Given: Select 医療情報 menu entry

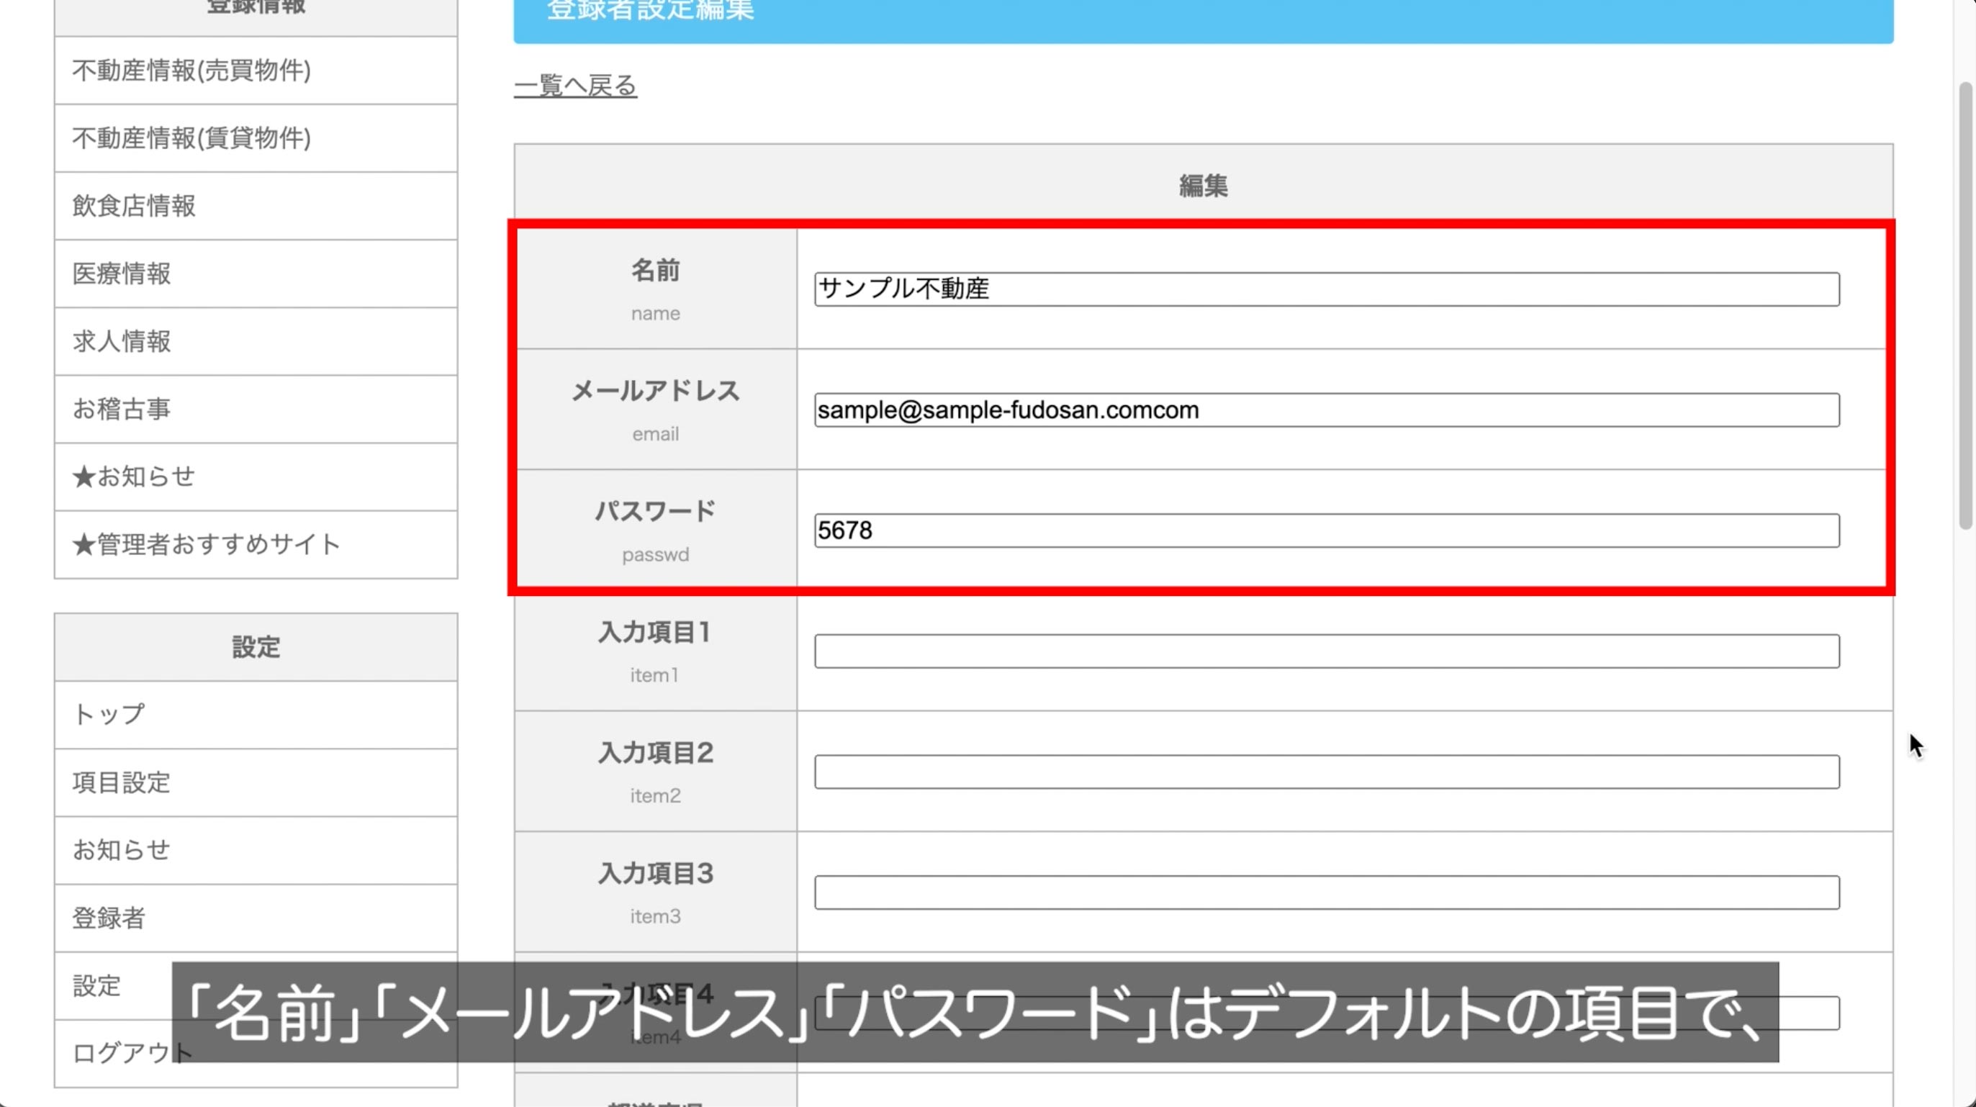Looking at the screenshot, I should coord(256,274).
